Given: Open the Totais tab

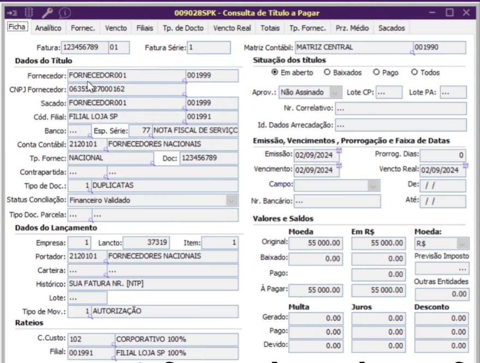Looking at the screenshot, I should (x=270, y=27).
